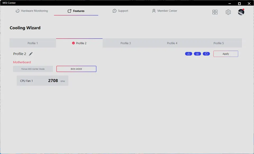
Task: Select Profile 4 tab
Action: click(x=172, y=43)
